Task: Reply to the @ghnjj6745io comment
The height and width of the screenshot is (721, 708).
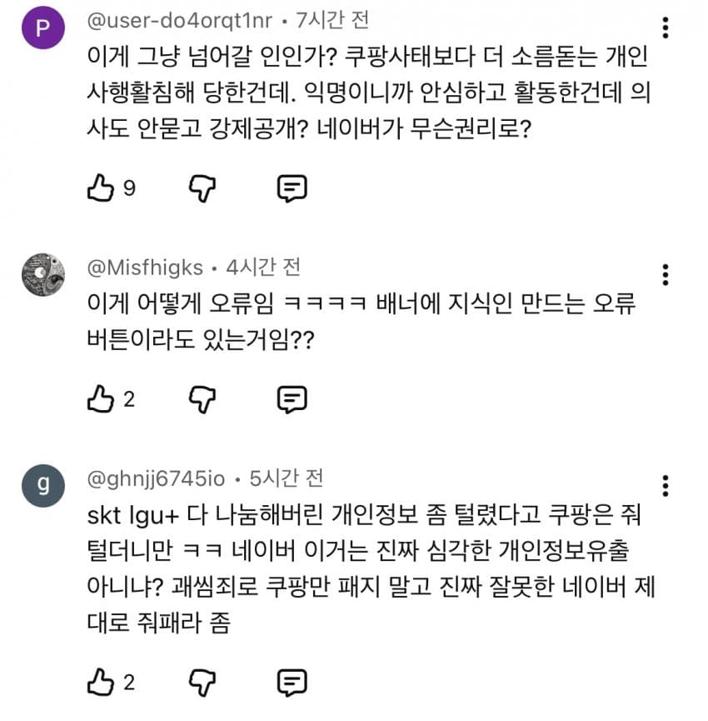Action: (292, 683)
